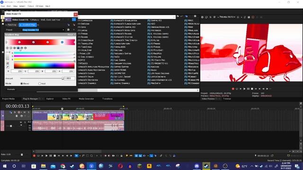Image resolution: width=303 pixels, height=170 pixels.
Task: Select the blue highlighted gradient stop
Action: 62,42
